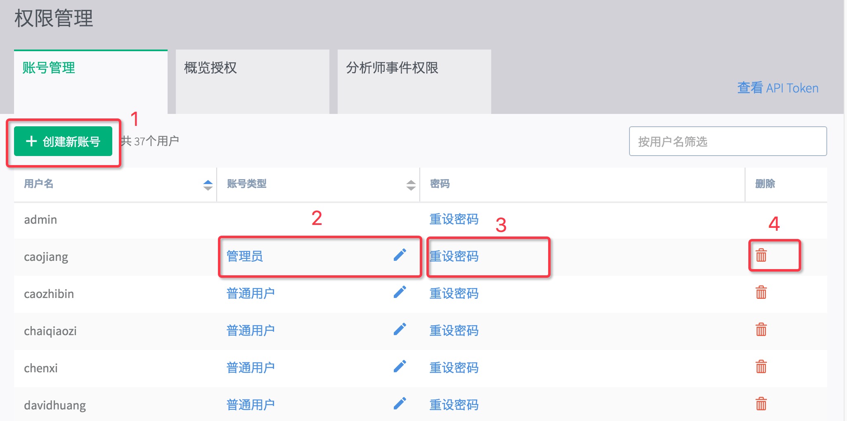Sort table by 用户名 column arrows
The image size is (847, 421).
click(x=208, y=185)
